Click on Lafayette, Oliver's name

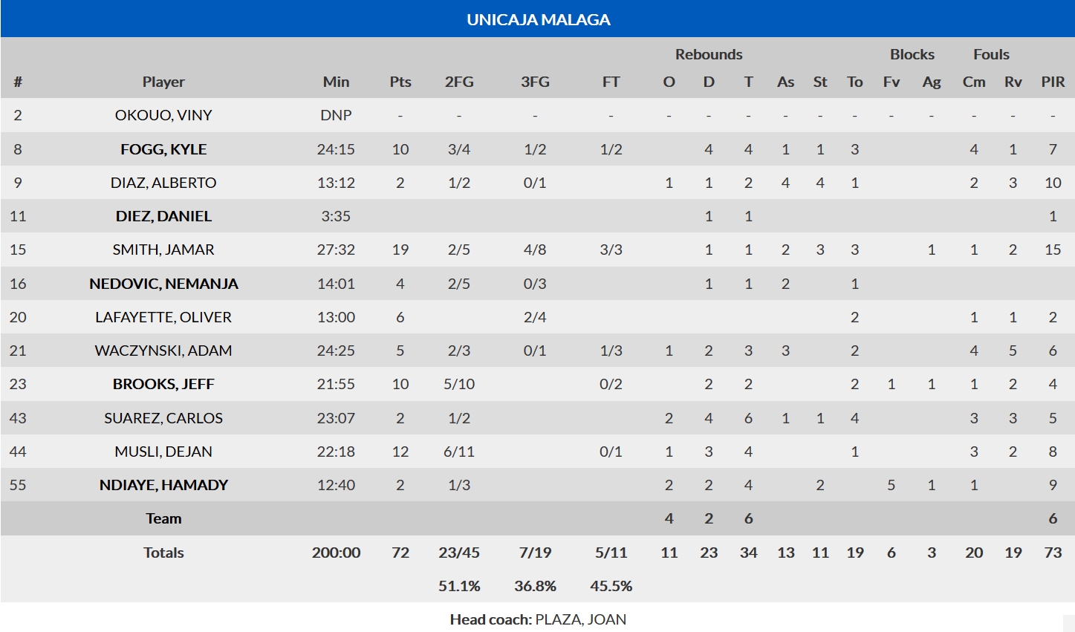pos(163,317)
